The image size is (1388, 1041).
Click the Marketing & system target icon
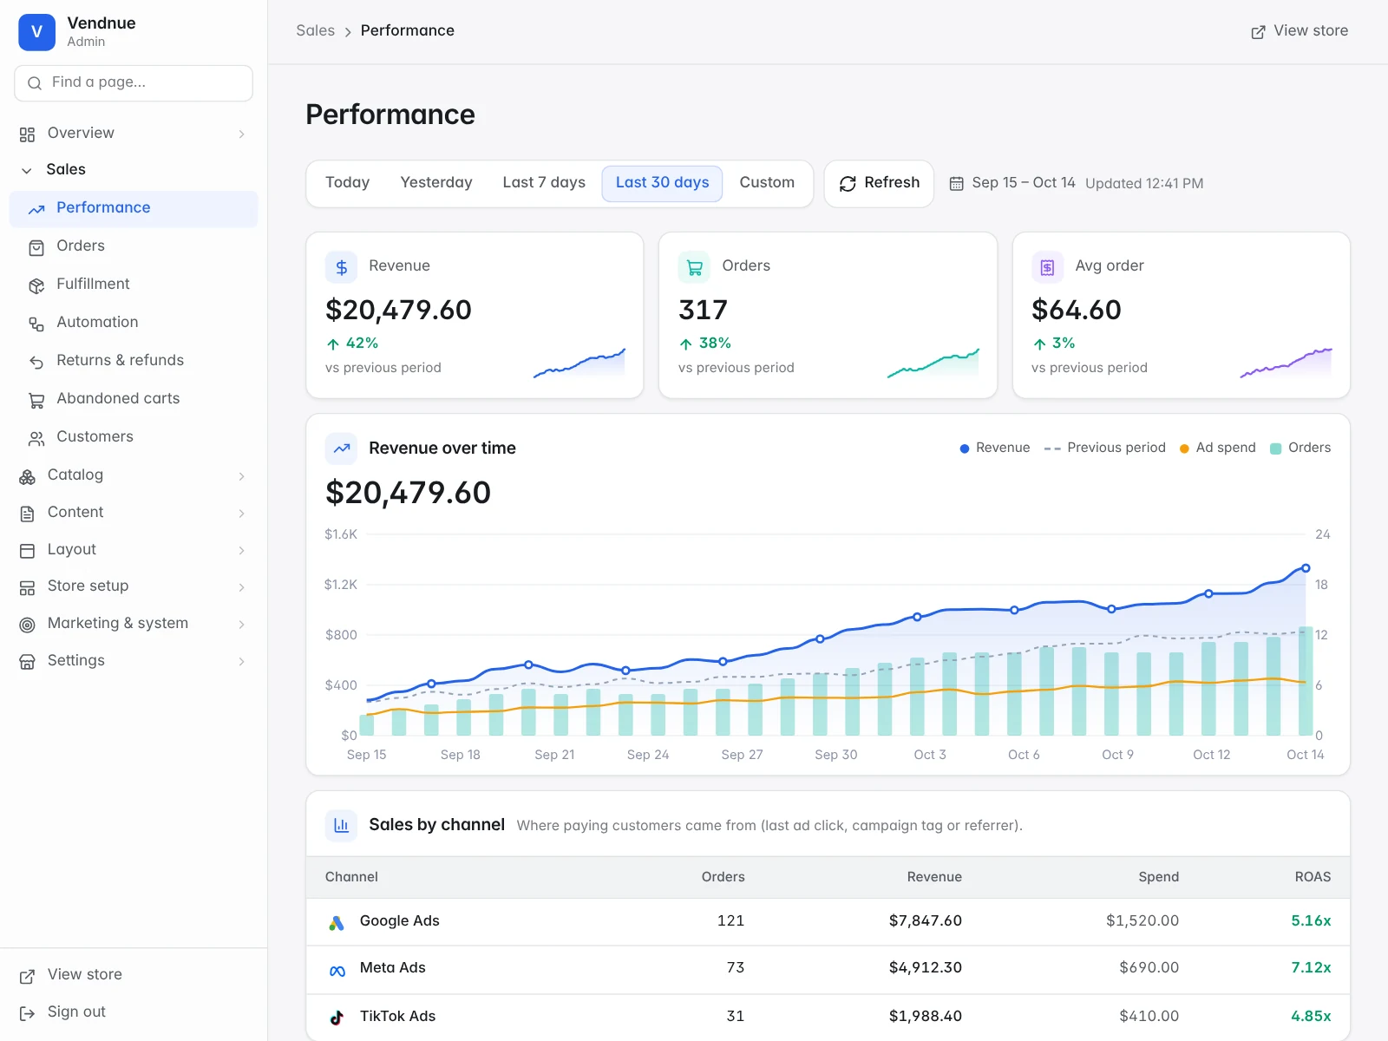(27, 625)
